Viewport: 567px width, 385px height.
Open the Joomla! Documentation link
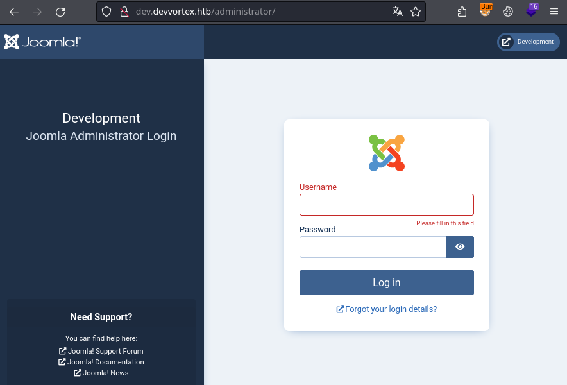pyautogui.click(x=101, y=362)
